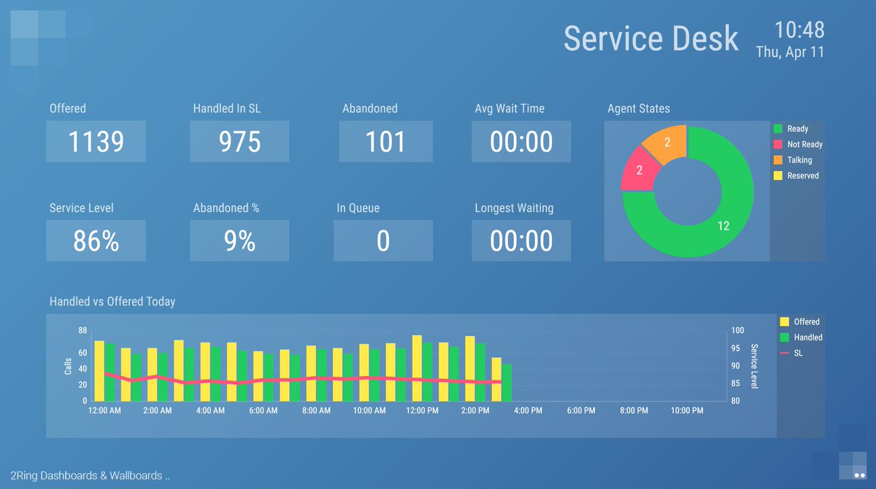This screenshot has height=489, width=876.
Task: Click the Service Desk title
Action: (651, 37)
